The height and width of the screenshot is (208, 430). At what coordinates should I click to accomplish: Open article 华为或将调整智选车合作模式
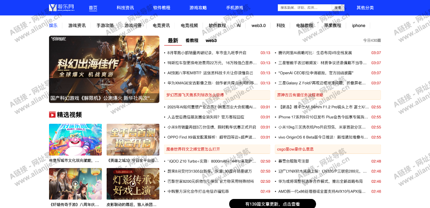click(x=321, y=181)
